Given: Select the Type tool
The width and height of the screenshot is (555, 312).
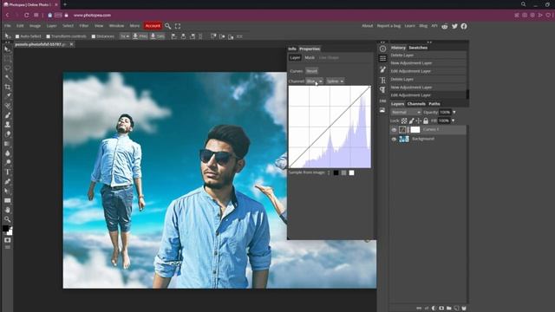Looking at the screenshot, I should pos(8,172).
